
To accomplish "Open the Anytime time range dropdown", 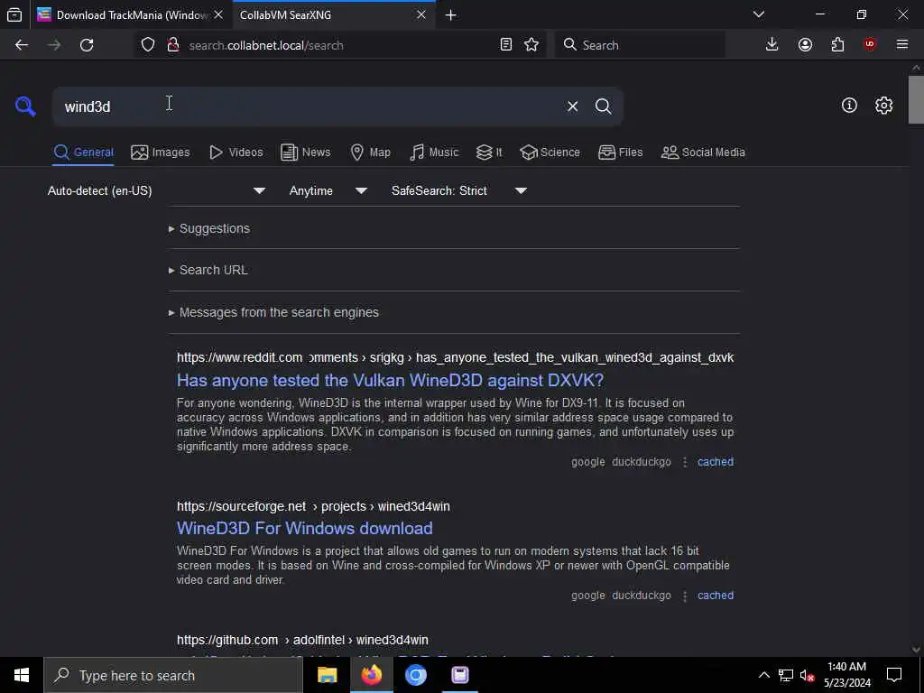I will [328, 191].
